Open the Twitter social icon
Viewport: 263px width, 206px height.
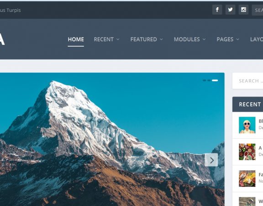point(230,10)
